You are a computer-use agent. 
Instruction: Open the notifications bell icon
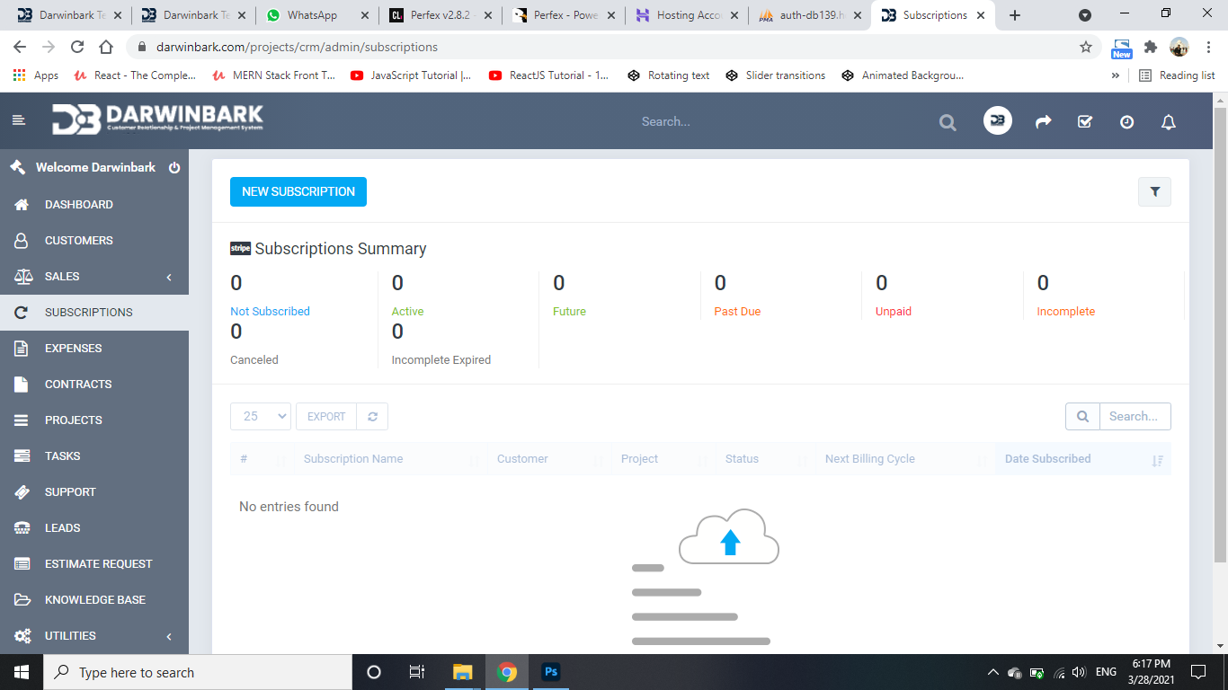click(x=1168, y=122)
